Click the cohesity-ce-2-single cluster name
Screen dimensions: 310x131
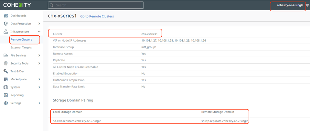(290, 5)
